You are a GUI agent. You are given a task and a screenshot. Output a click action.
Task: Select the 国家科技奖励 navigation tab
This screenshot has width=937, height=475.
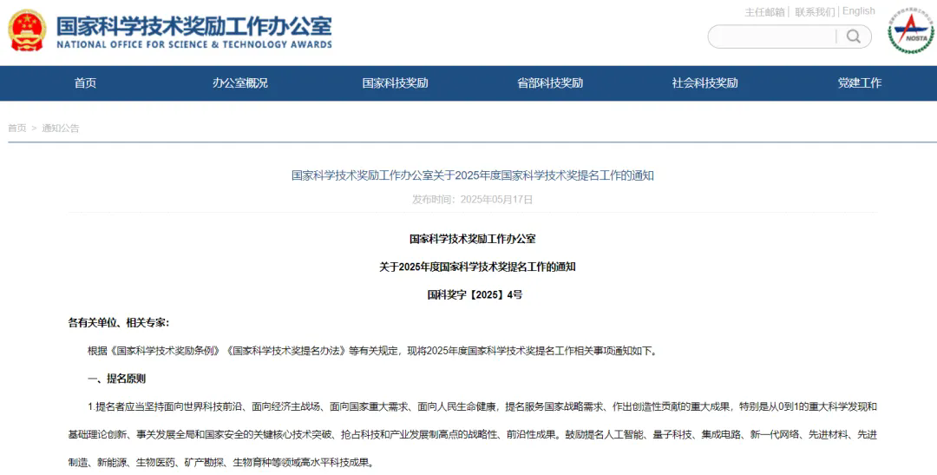coord(395,83)
